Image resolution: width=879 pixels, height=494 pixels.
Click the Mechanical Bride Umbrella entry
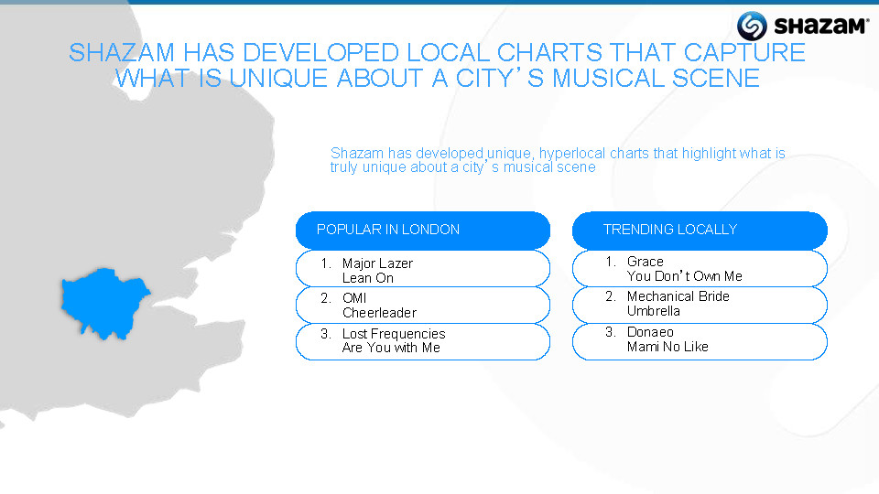[x=700, y=306]
